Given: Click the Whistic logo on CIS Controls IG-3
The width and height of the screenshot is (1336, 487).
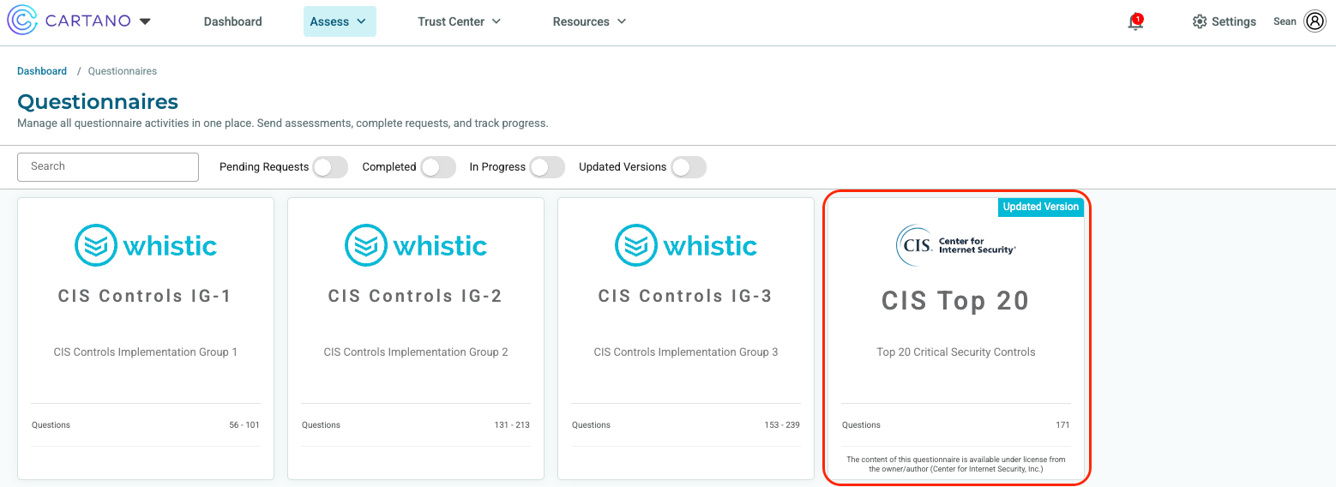Looking at the screenshot, I should tap(686, 246).
